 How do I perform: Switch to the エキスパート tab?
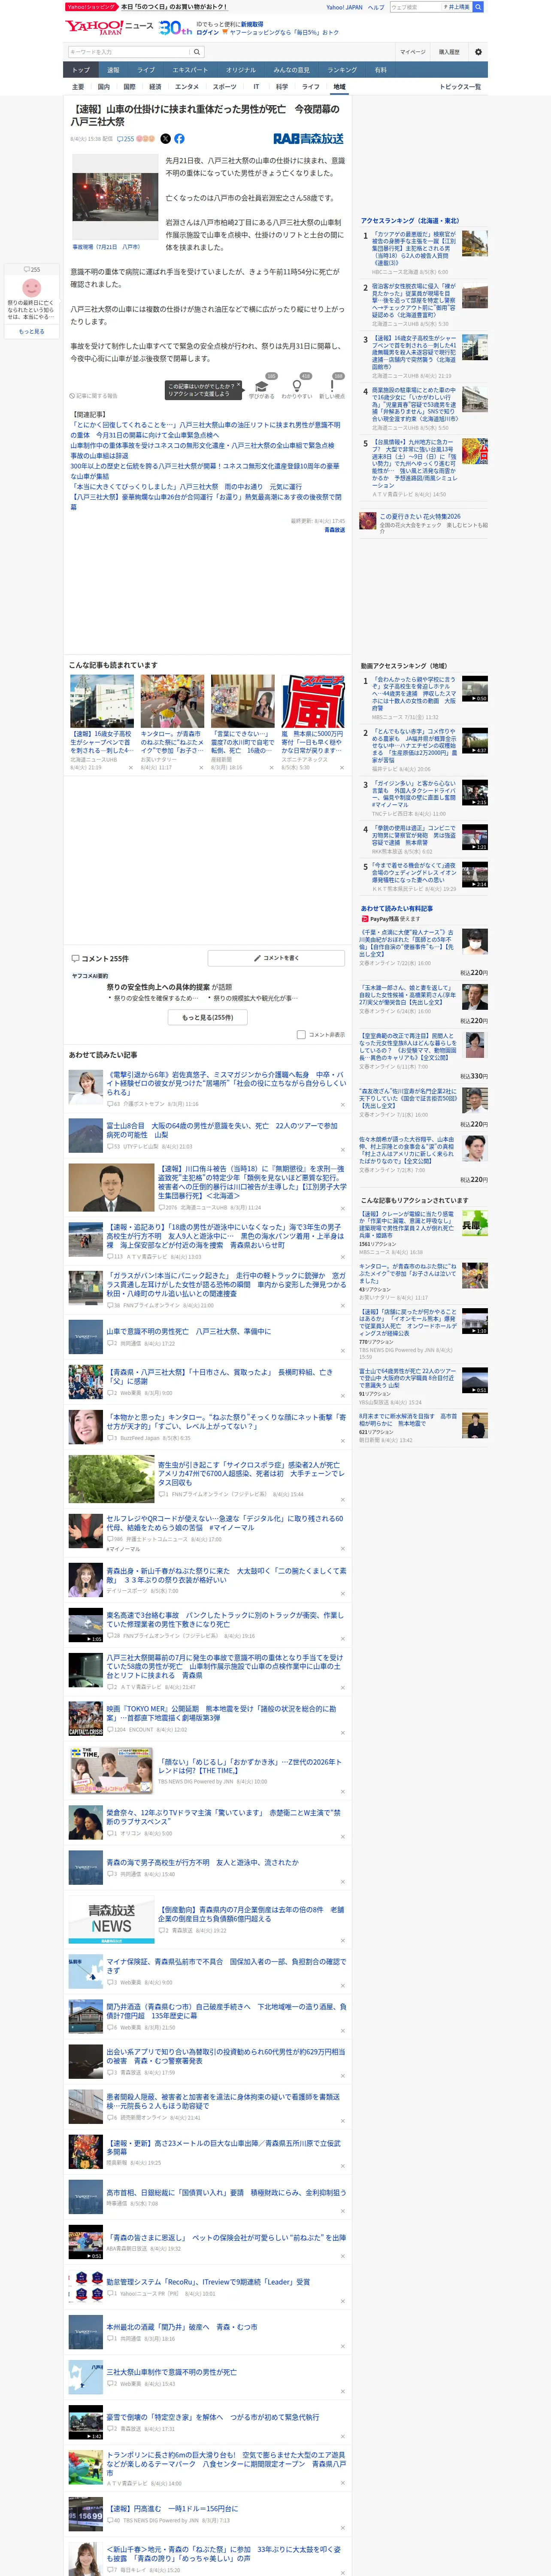coord(190,70)
